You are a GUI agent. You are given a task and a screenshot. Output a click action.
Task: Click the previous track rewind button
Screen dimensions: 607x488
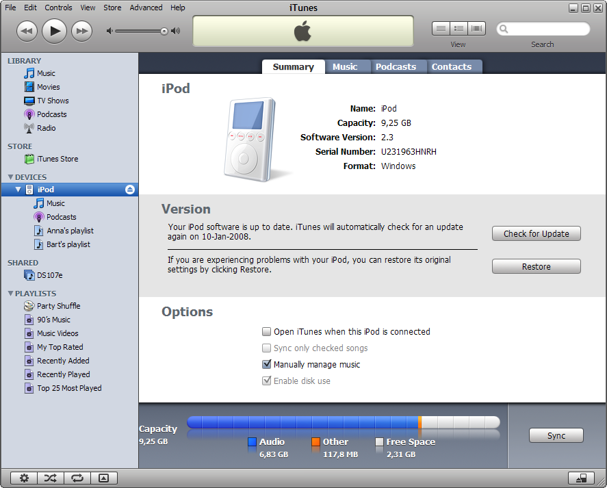27,31
